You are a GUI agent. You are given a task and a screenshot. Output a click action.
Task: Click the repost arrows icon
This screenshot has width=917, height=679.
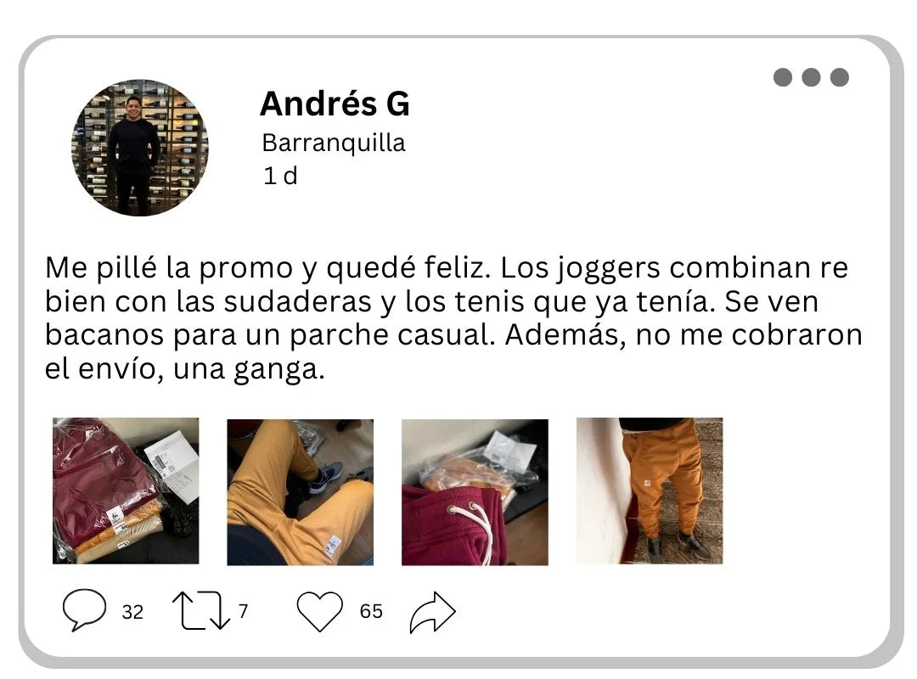coord(201,610)
